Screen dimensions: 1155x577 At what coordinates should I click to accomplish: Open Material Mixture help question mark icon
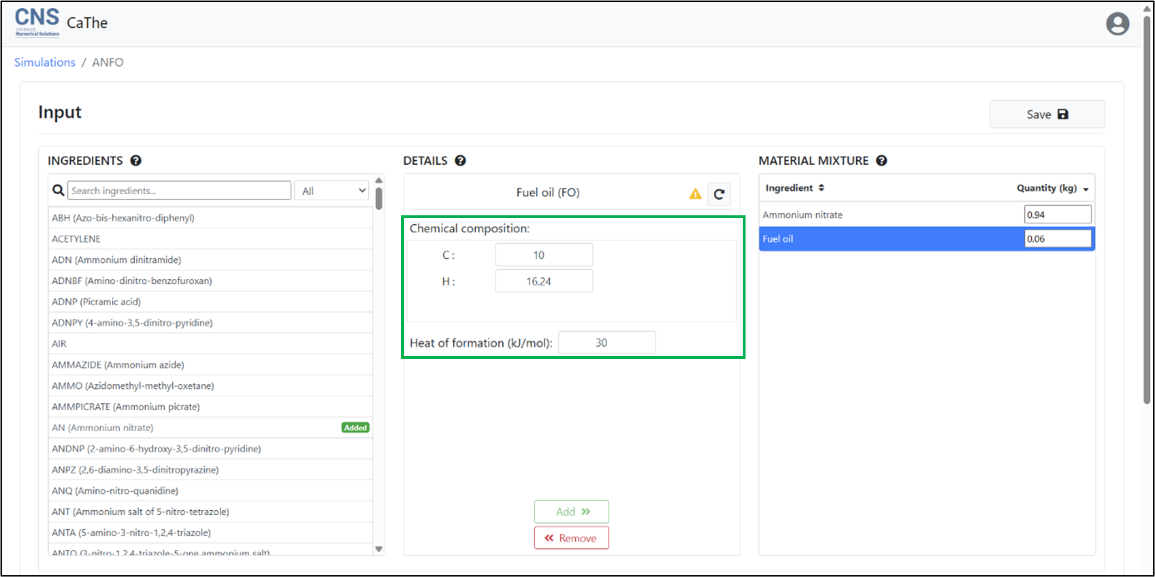(x=881, y=161)
